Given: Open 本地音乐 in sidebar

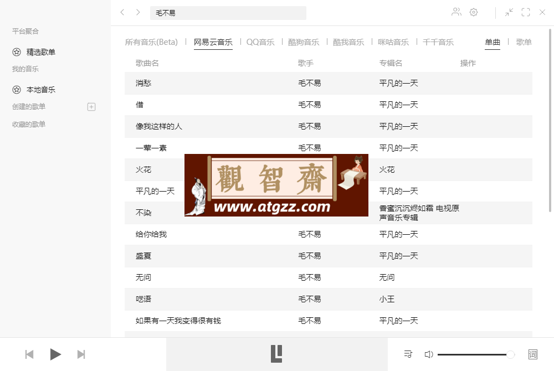Looking at the screenshot, I should point(41,90).
